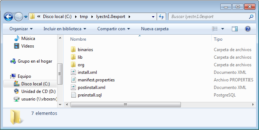
Task: Click the postinstall.xml file icon
Action: [73, 88]
